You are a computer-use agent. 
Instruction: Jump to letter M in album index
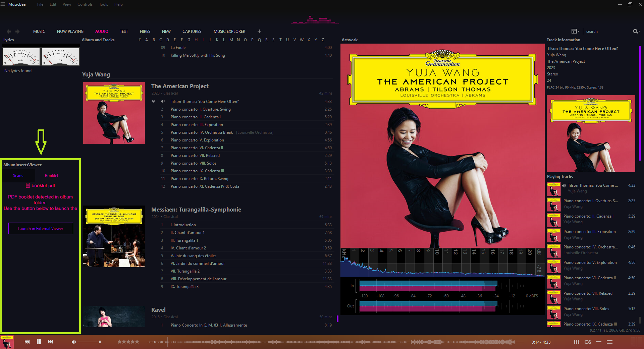point(231,40)
